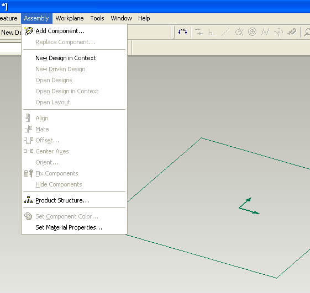Screen dimensions: 310x293
Task: Open Product Structure... dialog entry
Action: [x=75, y=200]
